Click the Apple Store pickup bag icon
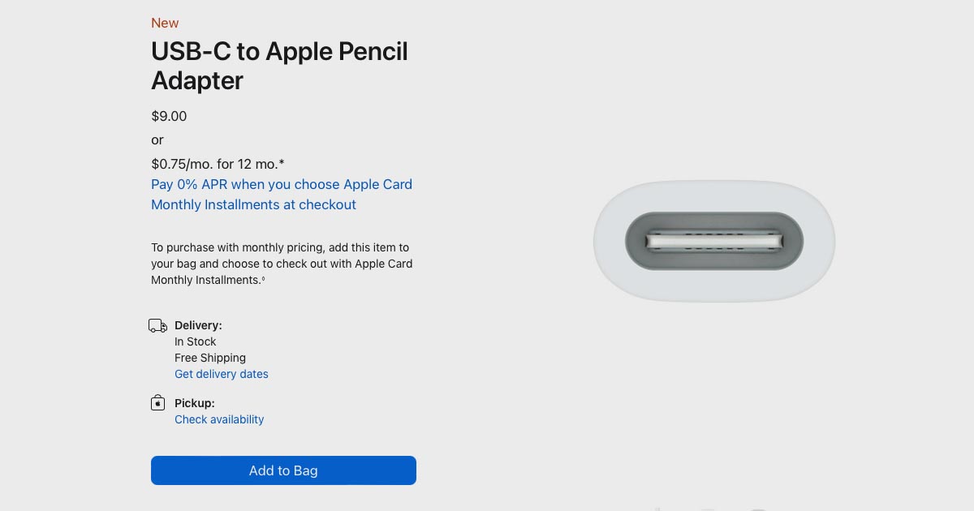The height and width of the screenshot is (511, 974). (x=157, y=403)
